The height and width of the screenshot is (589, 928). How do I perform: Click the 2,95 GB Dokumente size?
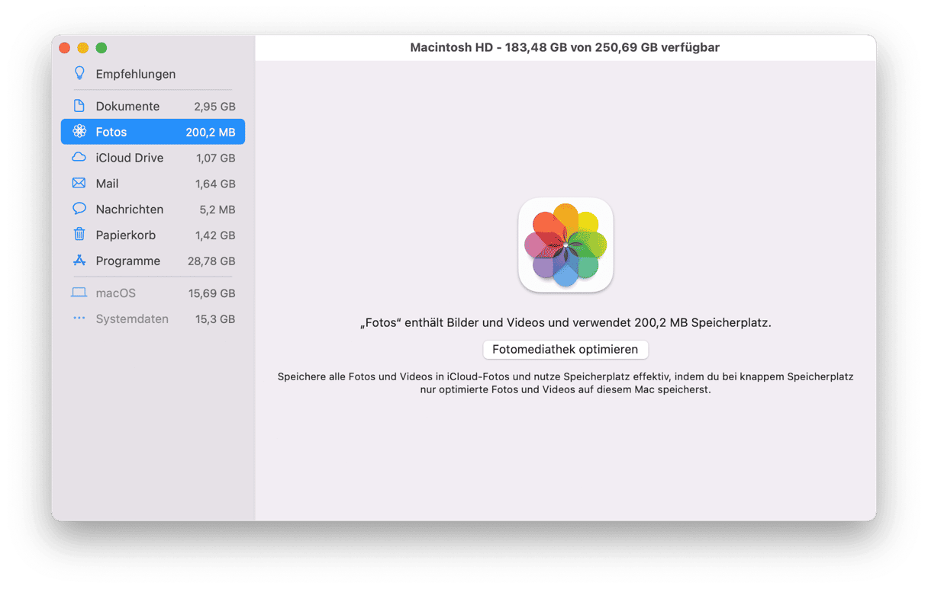[x=214, y=107]
